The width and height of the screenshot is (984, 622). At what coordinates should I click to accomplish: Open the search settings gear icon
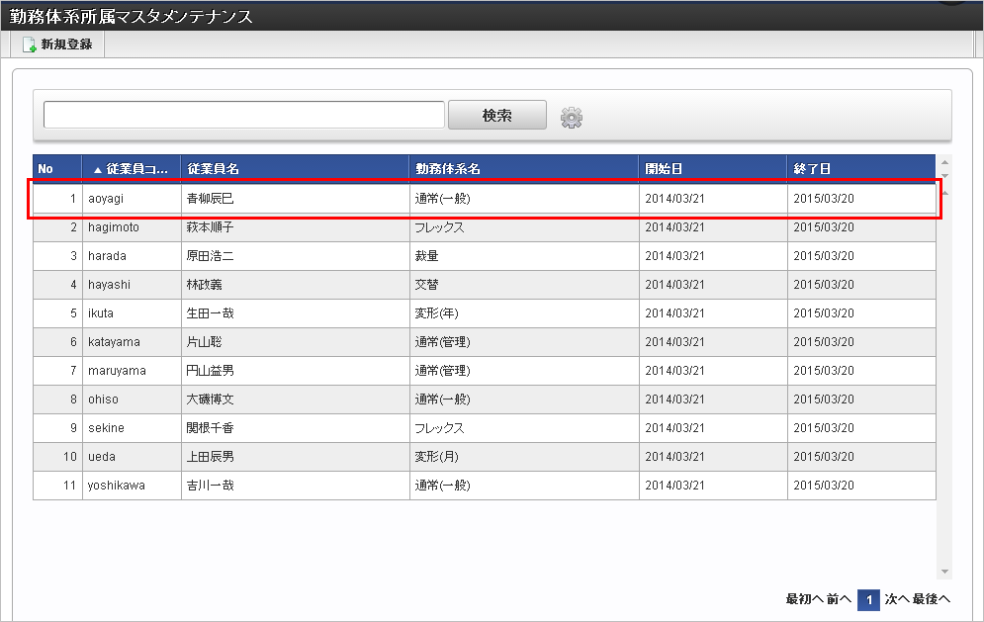(x=571, y=115)
